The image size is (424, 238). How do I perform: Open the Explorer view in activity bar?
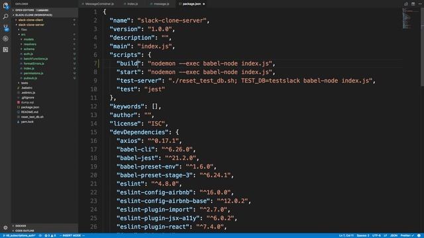[5, 6]
